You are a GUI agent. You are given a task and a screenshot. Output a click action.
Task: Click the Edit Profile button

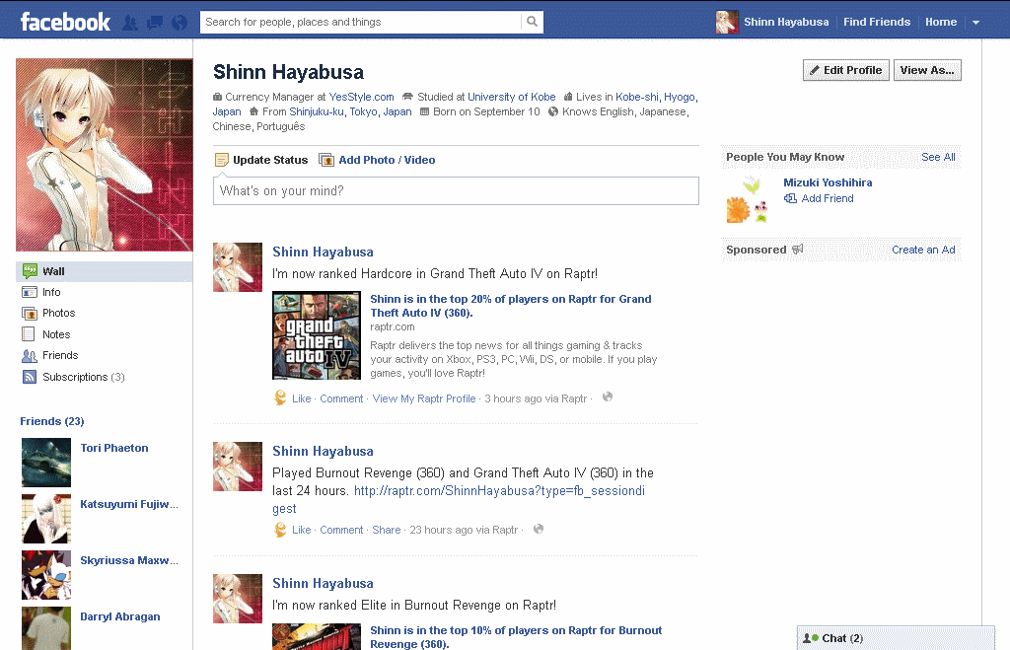[845, 70]
